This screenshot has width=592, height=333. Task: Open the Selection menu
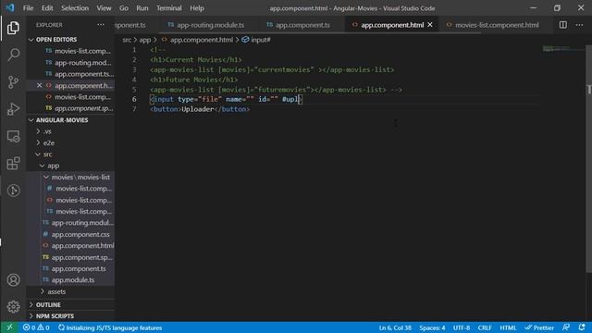point(75,8)
